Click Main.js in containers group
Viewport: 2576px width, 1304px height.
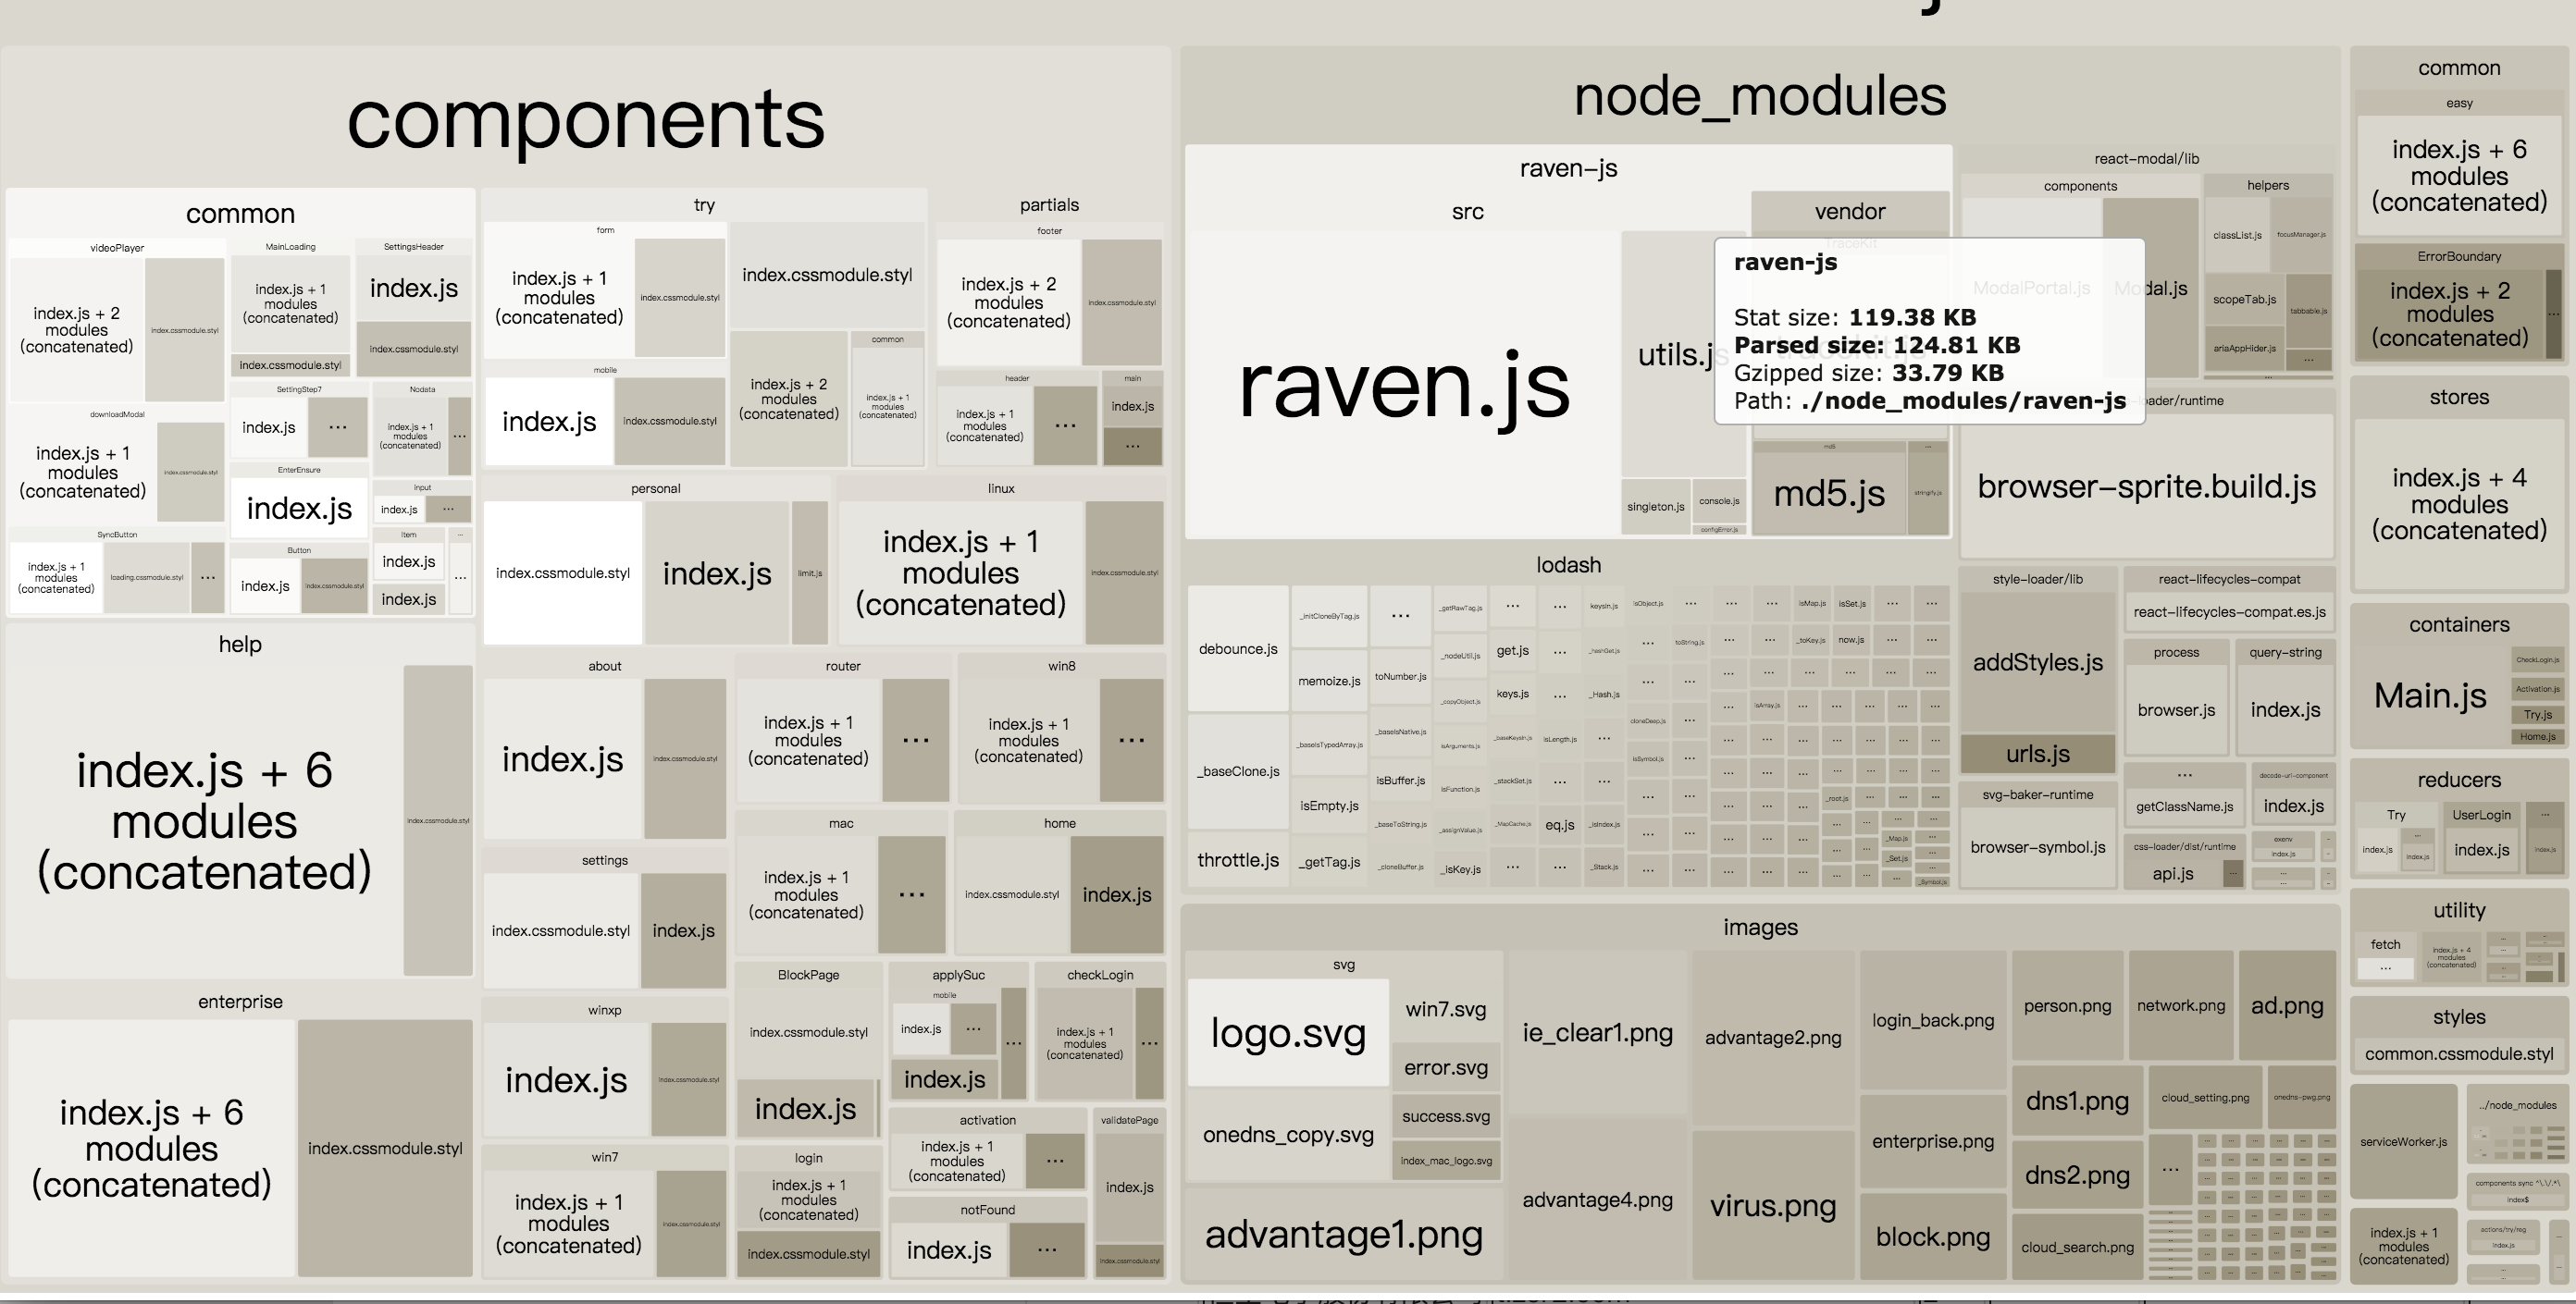coord(2429,695)
